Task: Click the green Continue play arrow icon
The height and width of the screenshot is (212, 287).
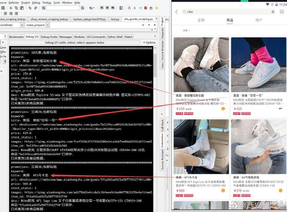Action: [135, 8]
